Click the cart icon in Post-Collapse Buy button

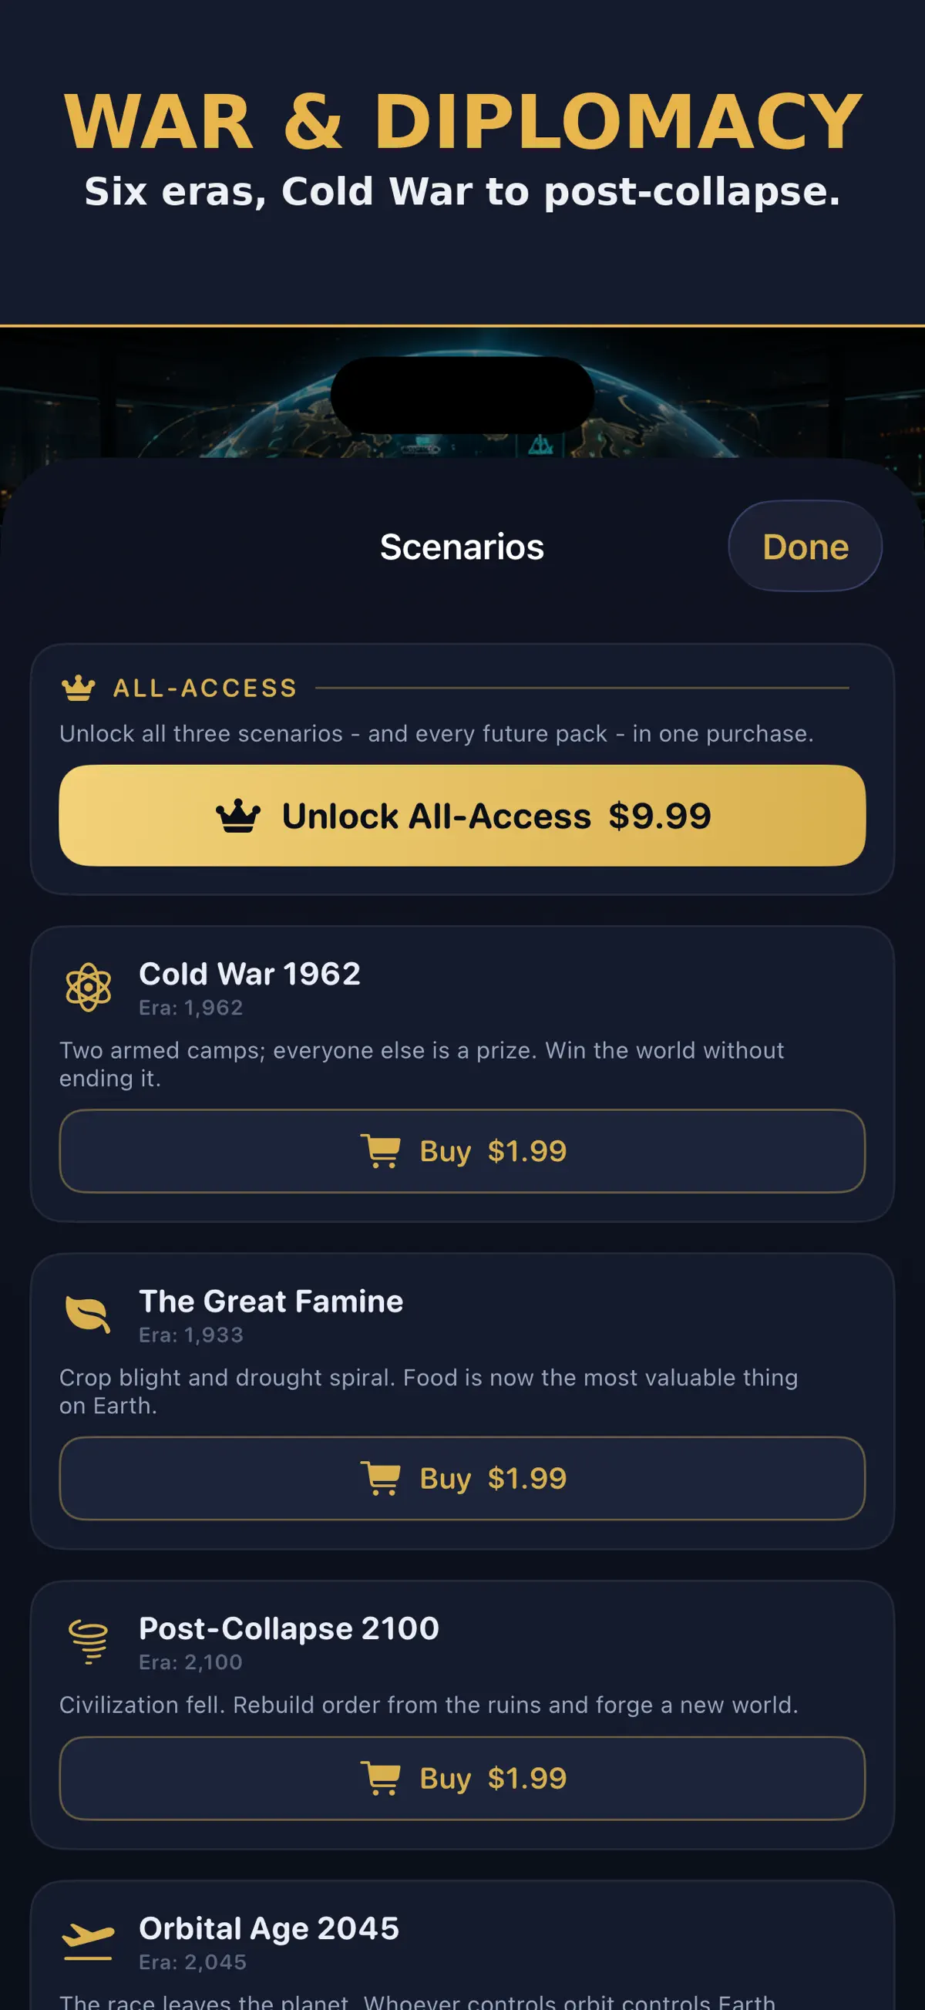pos(381,1778)
